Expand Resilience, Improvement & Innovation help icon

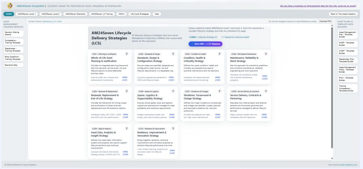[173, 129]
